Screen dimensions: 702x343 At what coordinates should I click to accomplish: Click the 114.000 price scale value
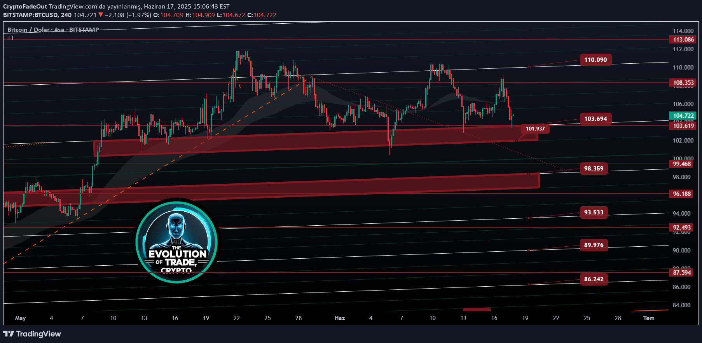pos(683,31)
